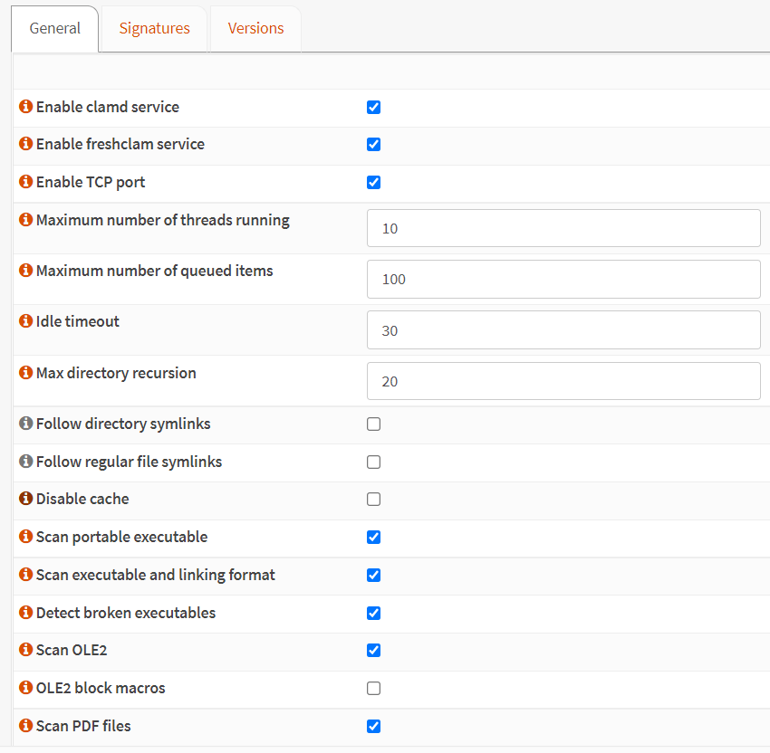770x753 pixels.
Task: Click info icon beside Enable clamd service
Action: click(x=25, y=107)
